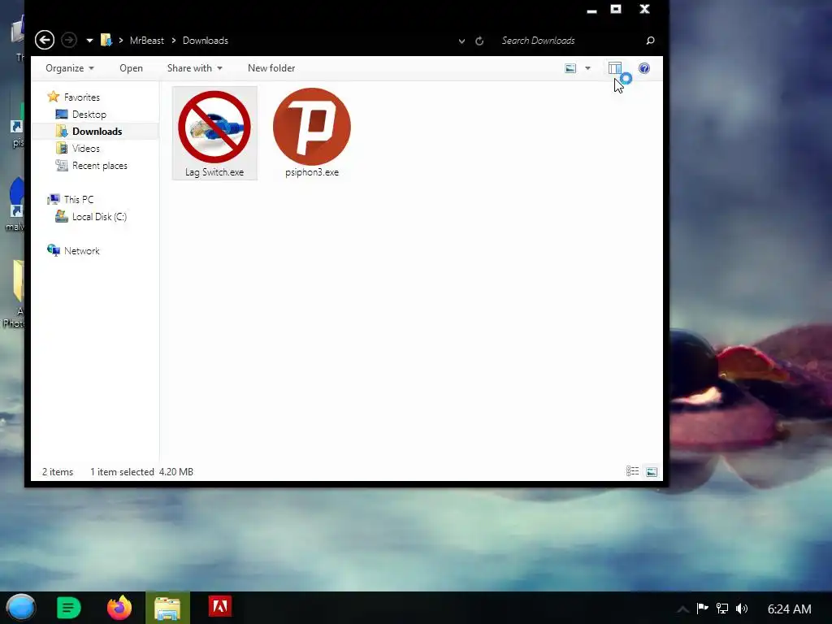
Task: Show hidden tray icons arrow
Action: 682,609
